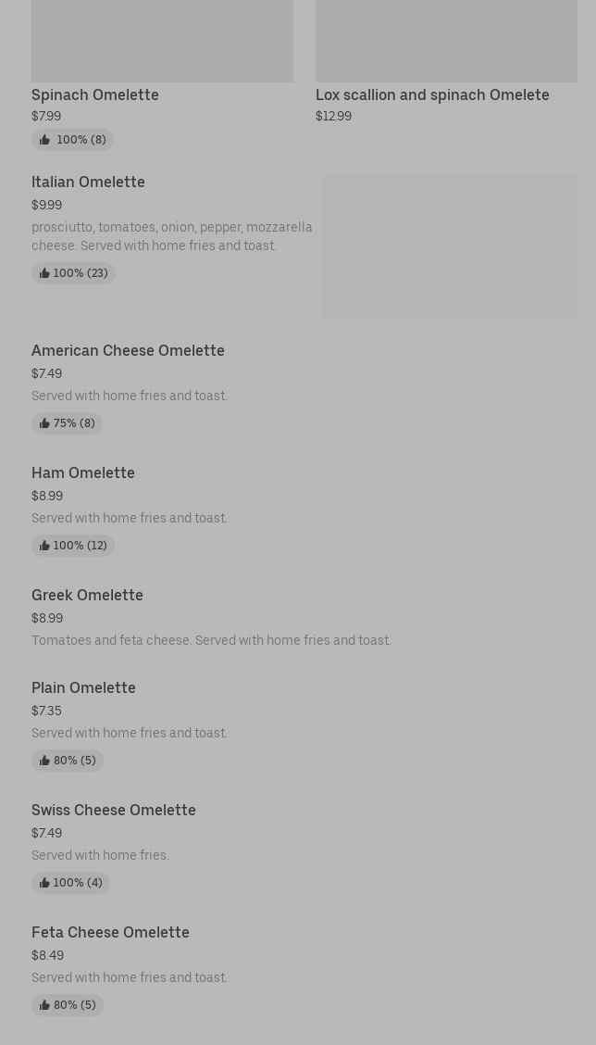
Task: Click thumbs-up icon under Spinach Omelette
Action: pos(44,140)
